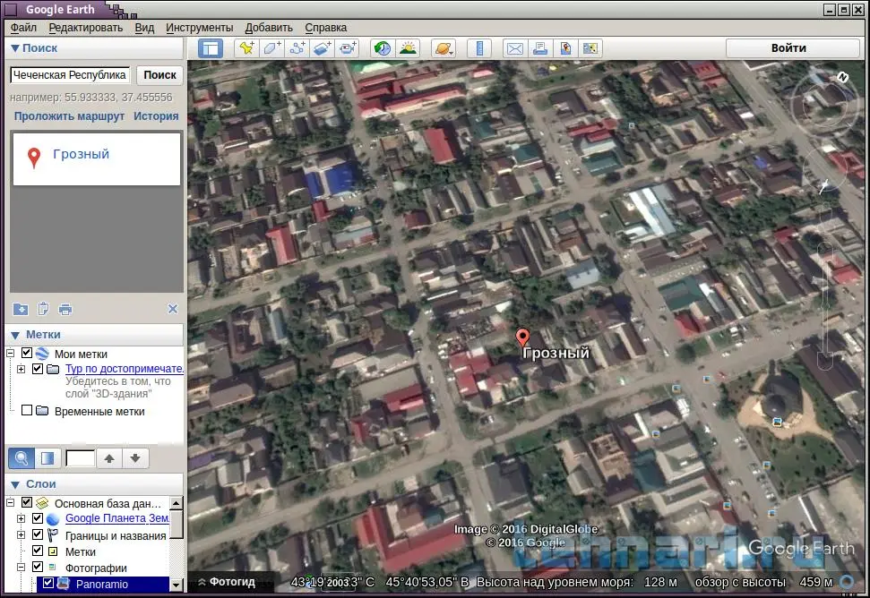The width and height of the screenshot is (870, 598).
Task: Uncheck the Мои метки checkbox
Action: tap(27, 354)
